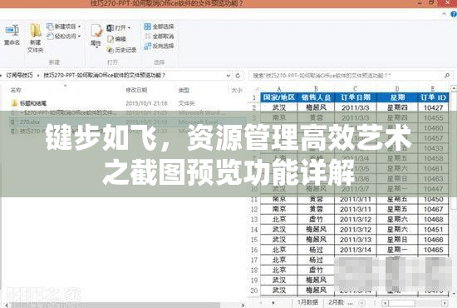Click the 销售人员 header cell in preview

click(316, 97)
